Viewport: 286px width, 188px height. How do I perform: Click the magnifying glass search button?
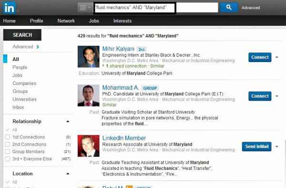click(228, 7)
